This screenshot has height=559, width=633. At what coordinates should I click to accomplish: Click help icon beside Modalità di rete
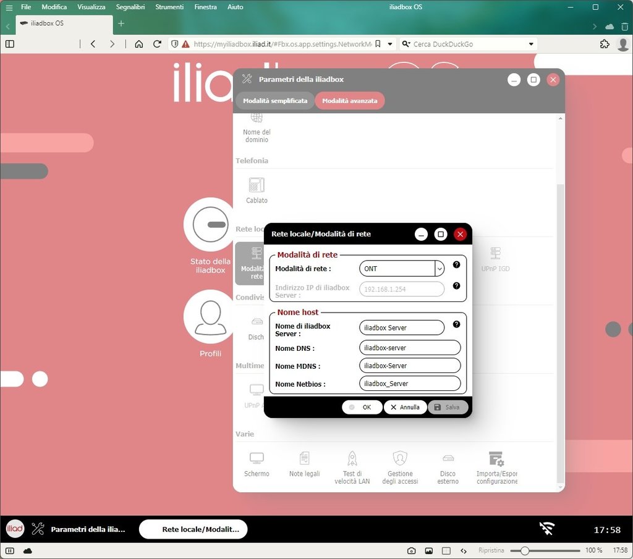pyautogui.click(x=456, y=264)
